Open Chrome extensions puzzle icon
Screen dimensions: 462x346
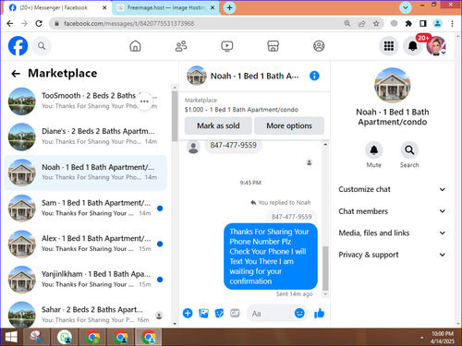pyautogui.click(x=408, y=23)
